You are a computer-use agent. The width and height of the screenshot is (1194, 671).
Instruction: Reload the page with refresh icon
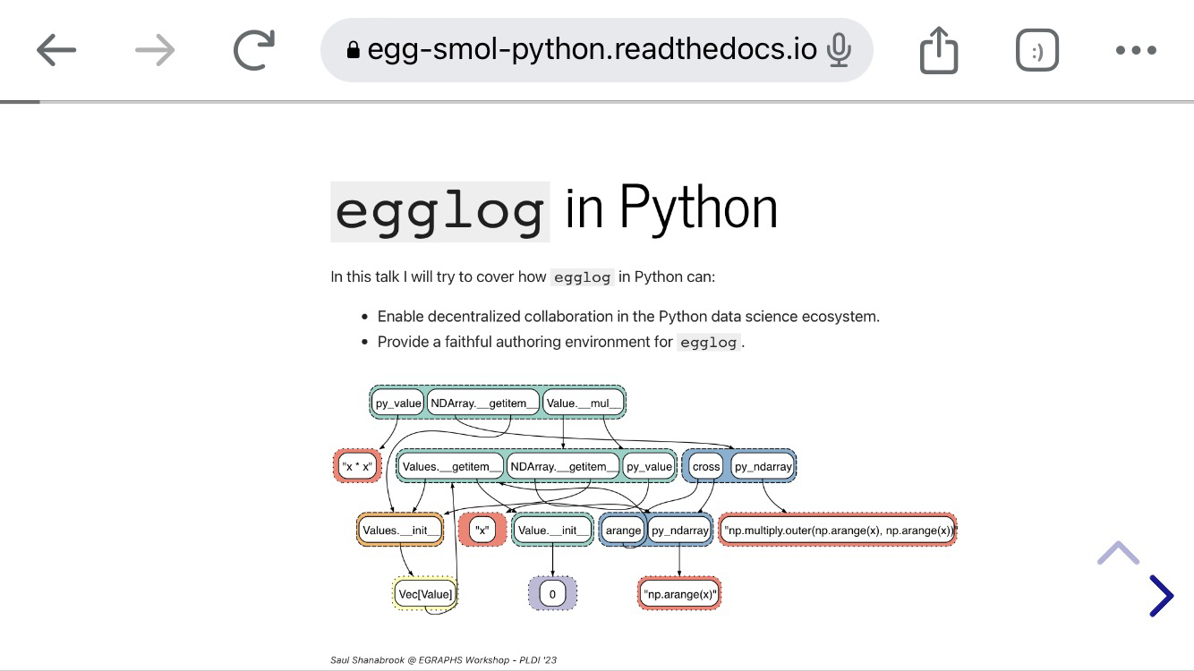(x=254, y=50)
